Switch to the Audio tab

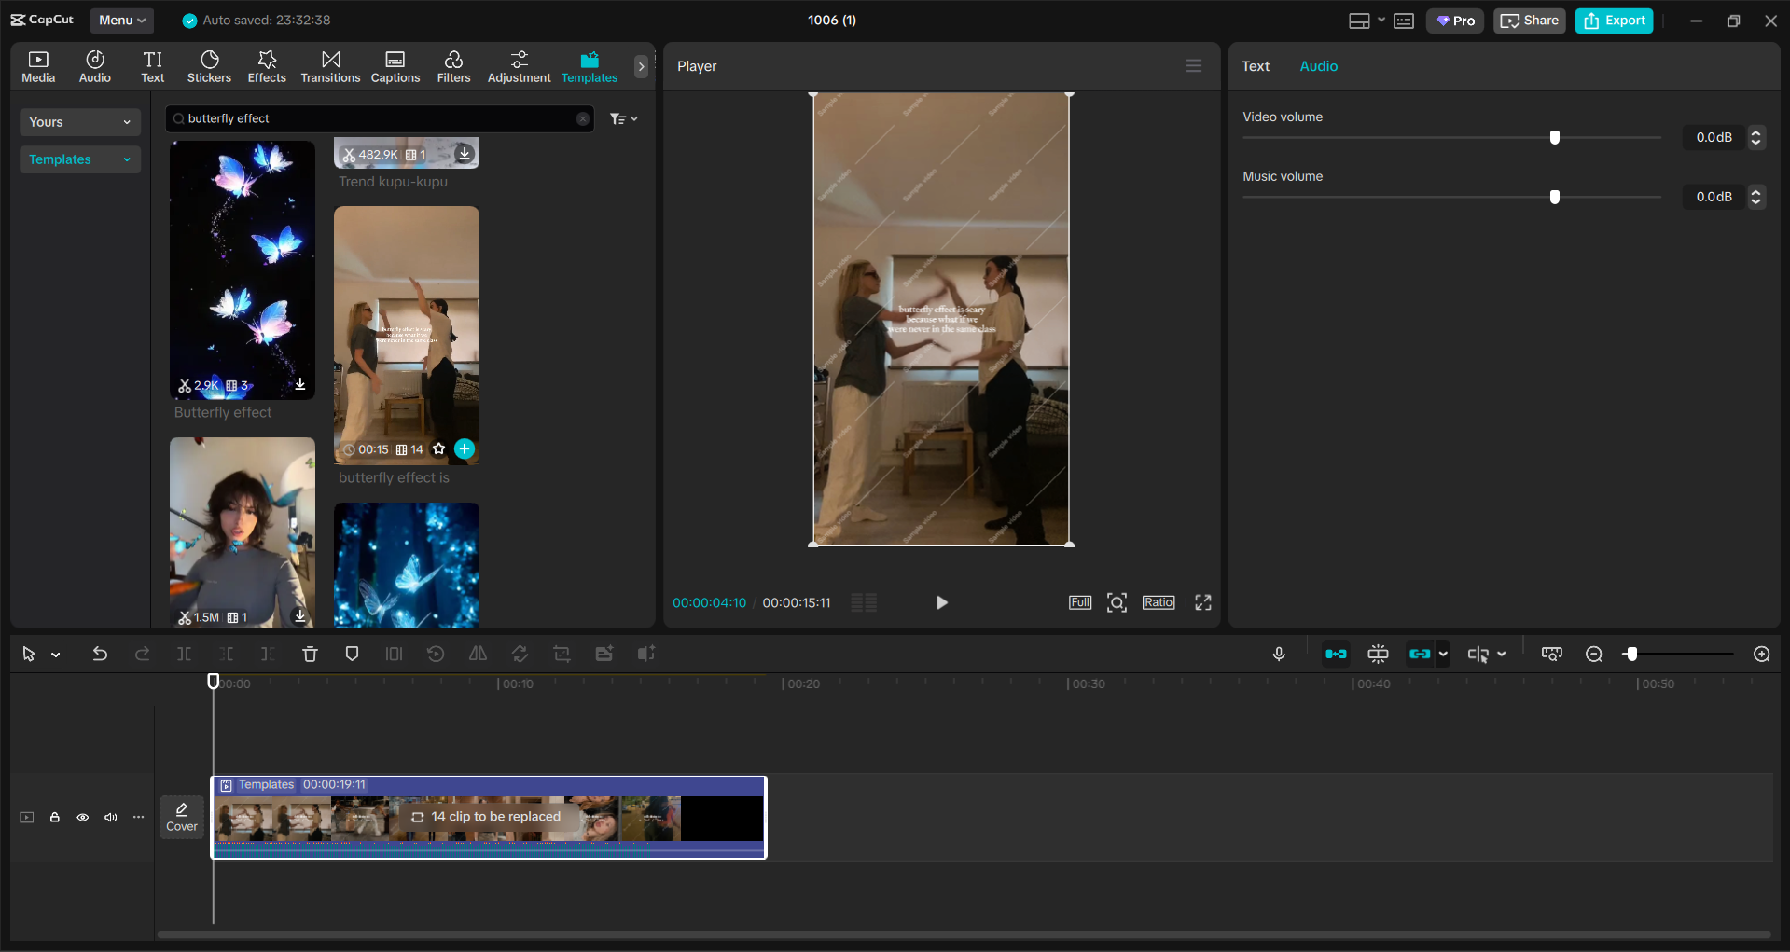click(x=1318, y=65)
